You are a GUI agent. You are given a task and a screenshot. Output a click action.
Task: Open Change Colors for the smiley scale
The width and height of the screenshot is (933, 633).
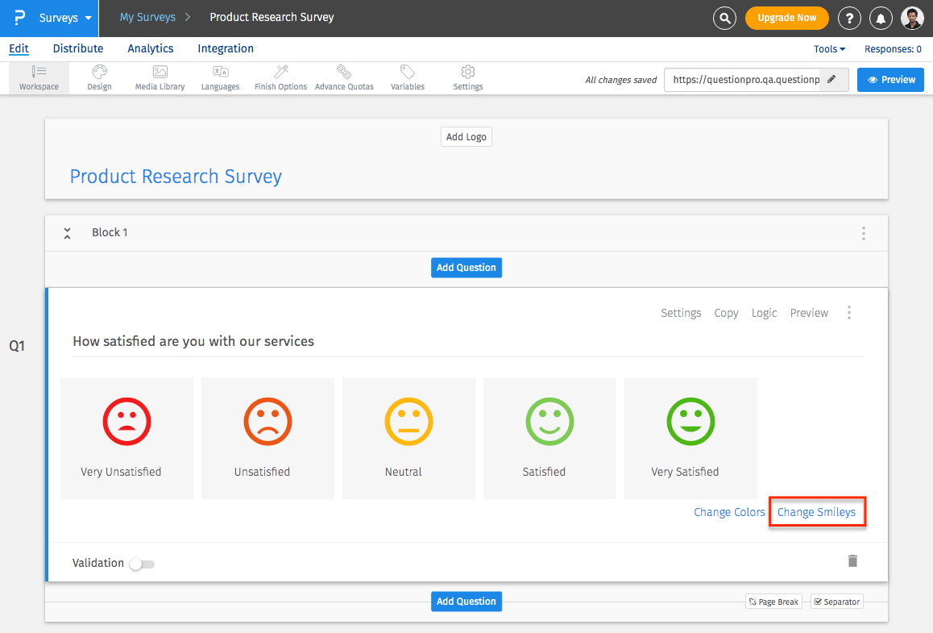coord(728,511)
